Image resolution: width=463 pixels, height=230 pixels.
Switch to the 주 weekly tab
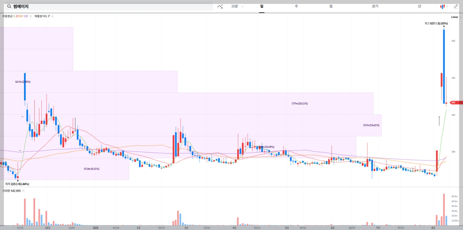296,6
